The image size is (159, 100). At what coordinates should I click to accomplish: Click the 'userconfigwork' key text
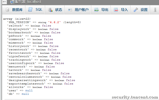[x=22, y=63]
